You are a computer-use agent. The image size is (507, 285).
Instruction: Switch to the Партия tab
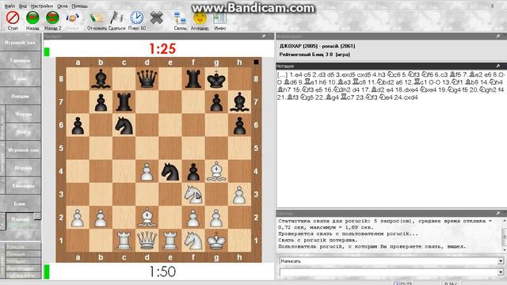[x=20, y=222]
